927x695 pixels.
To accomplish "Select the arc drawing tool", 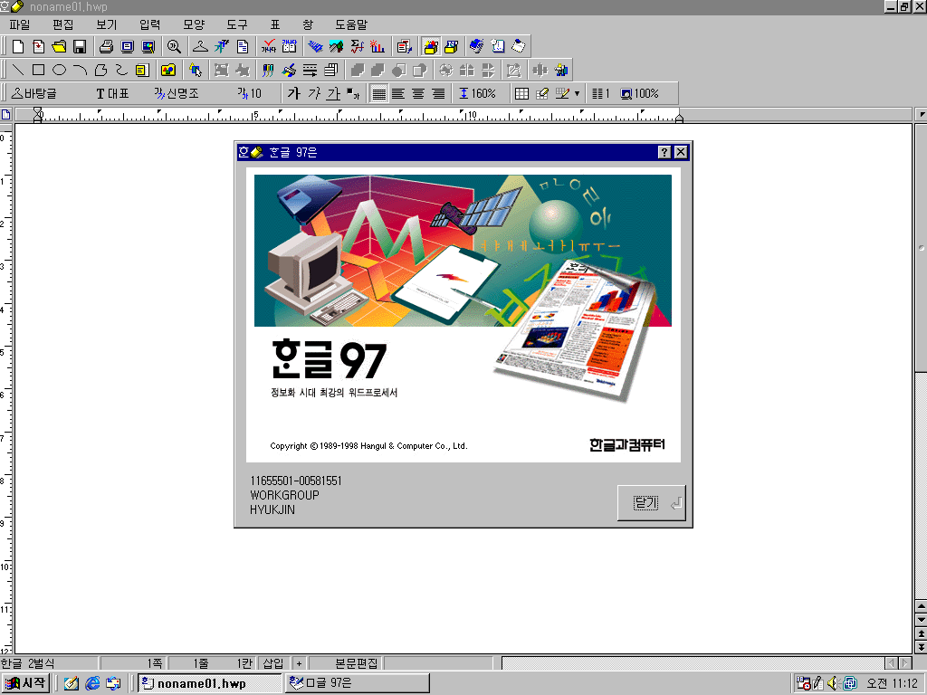I will click(x=80, y=71).
